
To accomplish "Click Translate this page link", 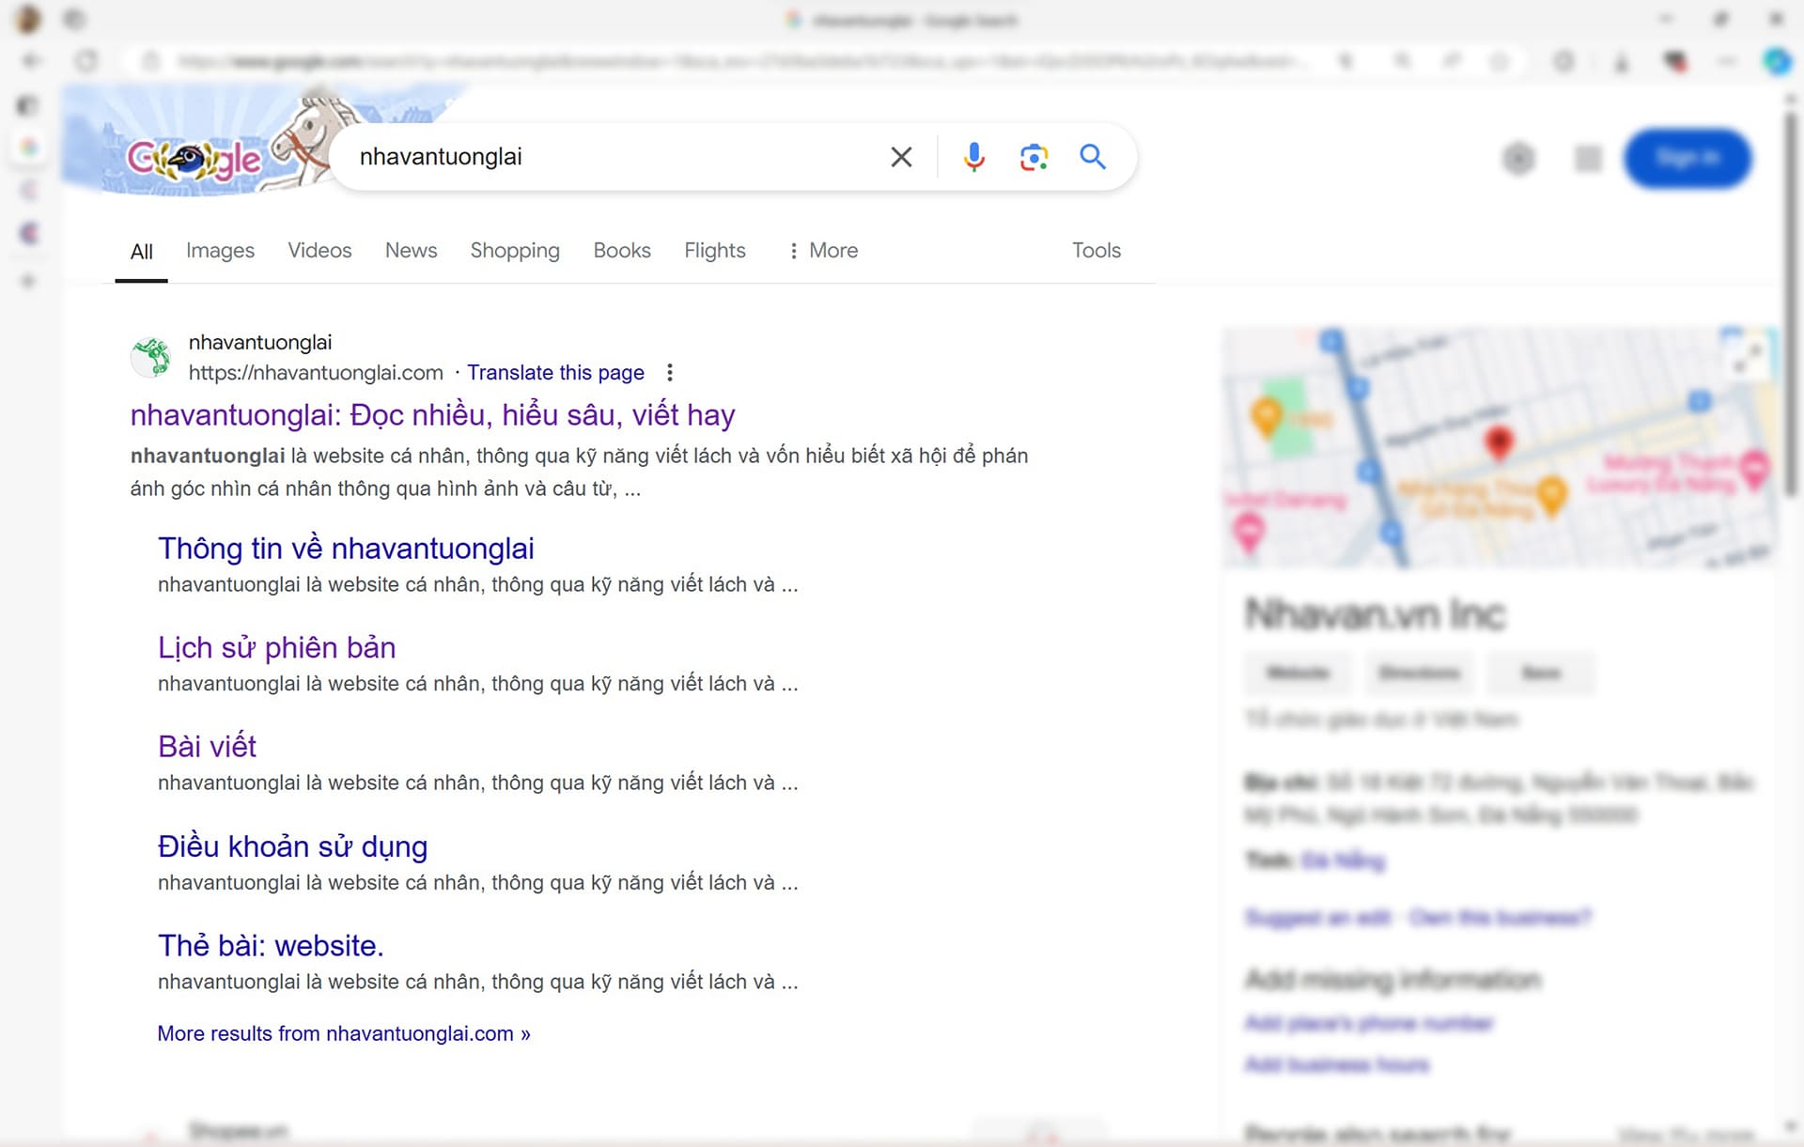I will tap(555, 373).
